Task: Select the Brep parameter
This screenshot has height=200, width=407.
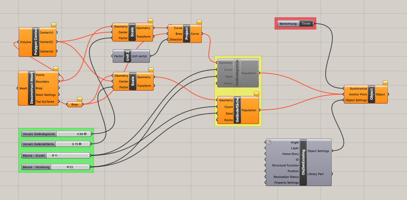Action: (75, 104)
